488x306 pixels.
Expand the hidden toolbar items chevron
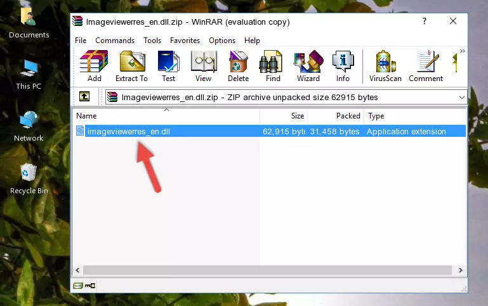[463, 51]
